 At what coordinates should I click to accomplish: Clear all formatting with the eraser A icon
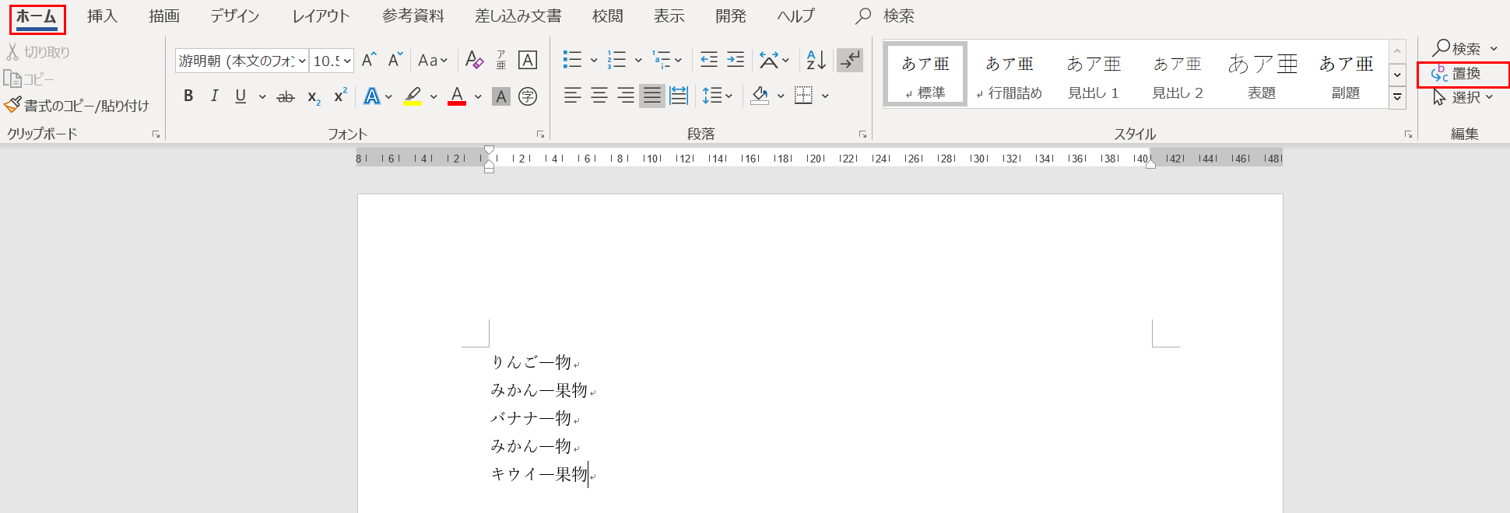[x=474, y=60]
